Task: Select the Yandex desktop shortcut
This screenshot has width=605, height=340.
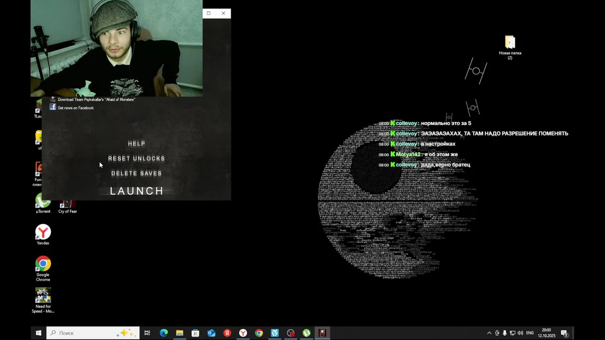Action: point(43,235)
